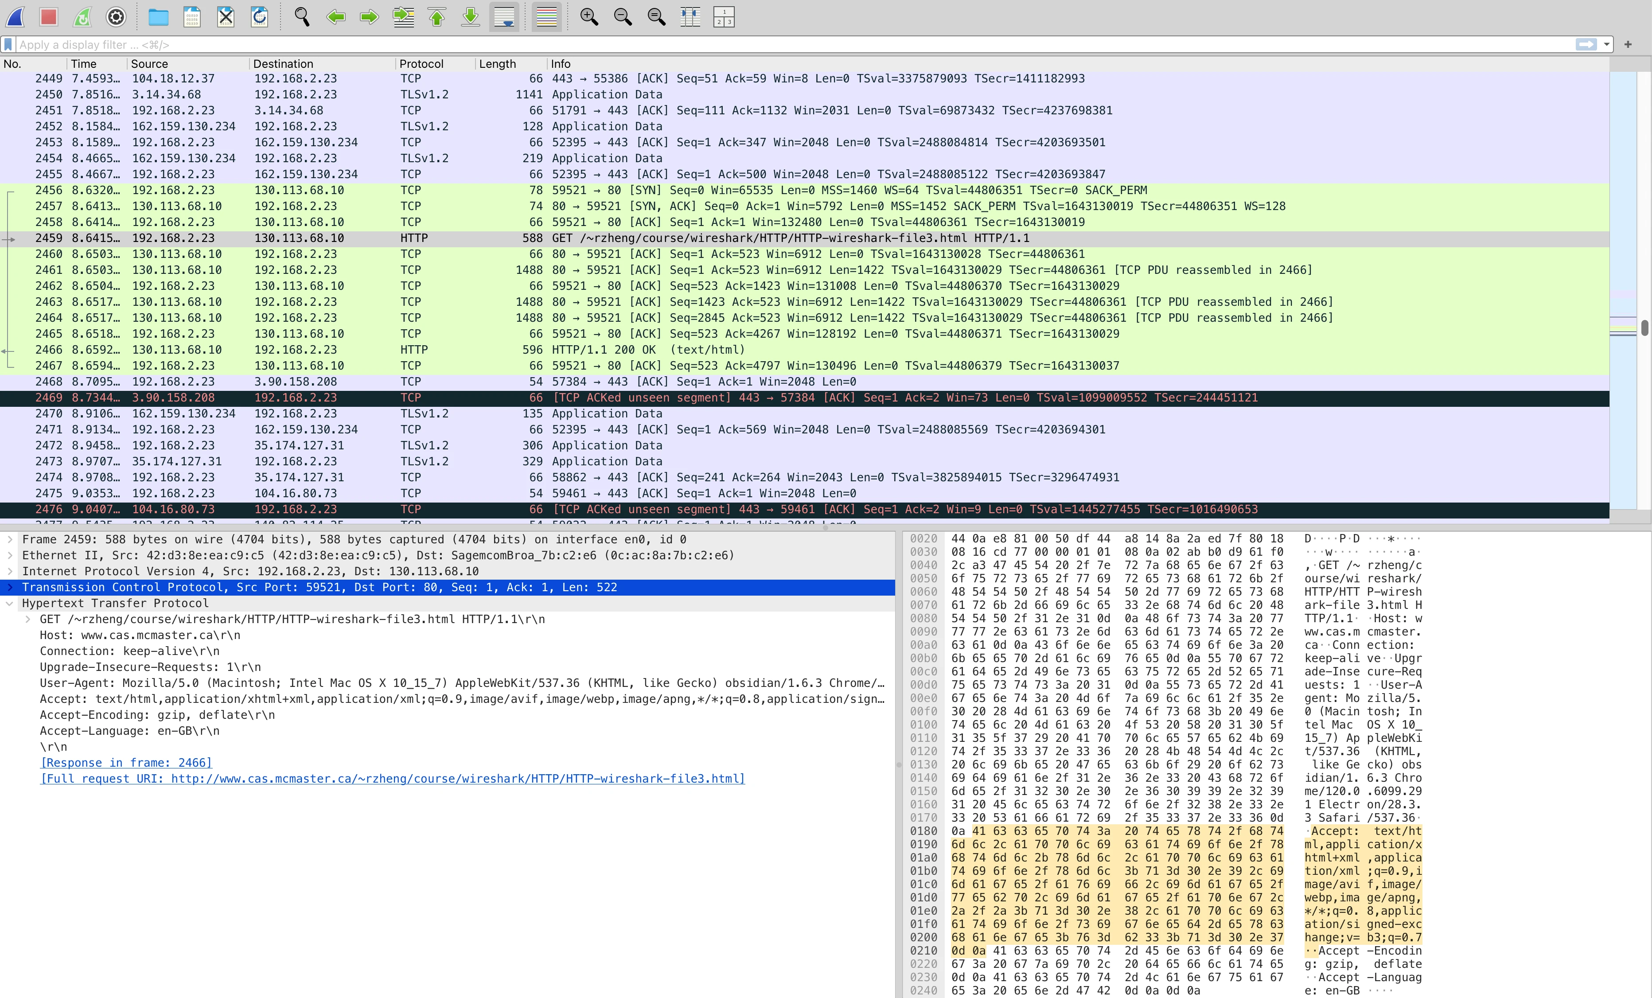
Task: Restart the current capture with the green fin
Action: 82,17
